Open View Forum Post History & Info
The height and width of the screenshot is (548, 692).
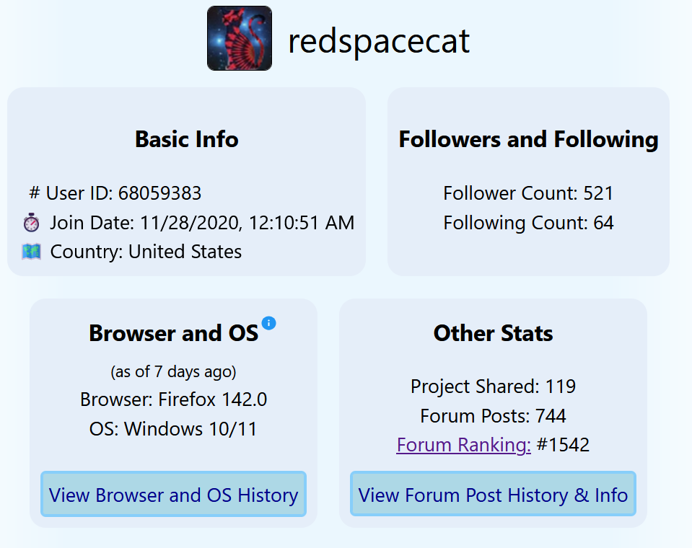pyautogui.click(x=493, y=495)
